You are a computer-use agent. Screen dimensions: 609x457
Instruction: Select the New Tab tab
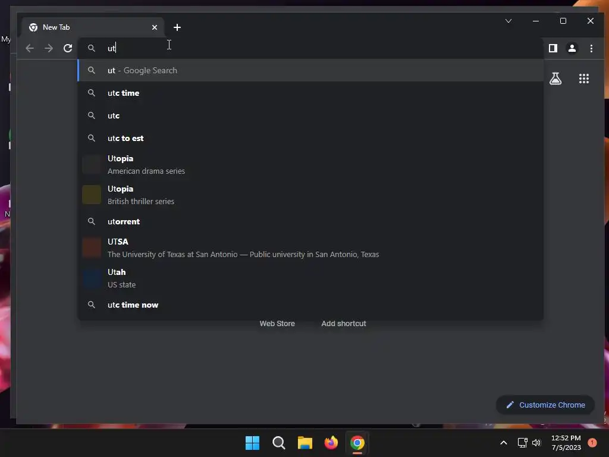92,27
